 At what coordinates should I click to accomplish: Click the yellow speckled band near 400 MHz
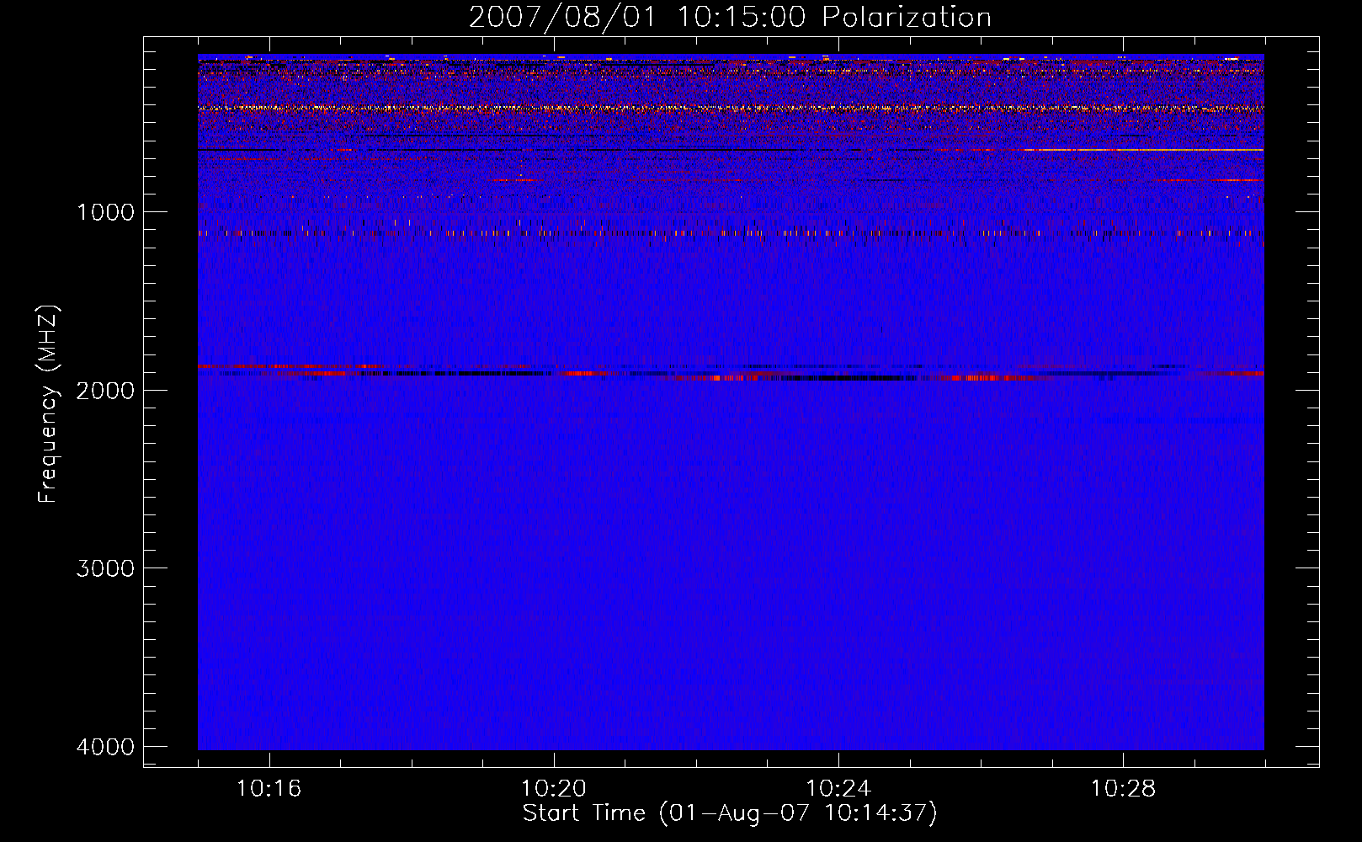pyautogui.click(x=731, y=108)
